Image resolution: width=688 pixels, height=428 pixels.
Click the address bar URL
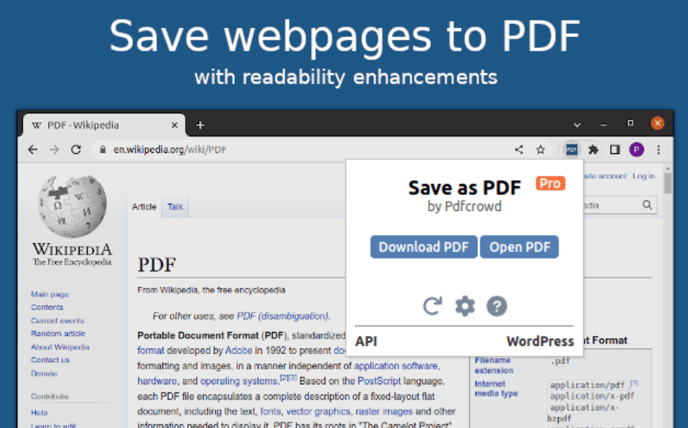[170, 150]
